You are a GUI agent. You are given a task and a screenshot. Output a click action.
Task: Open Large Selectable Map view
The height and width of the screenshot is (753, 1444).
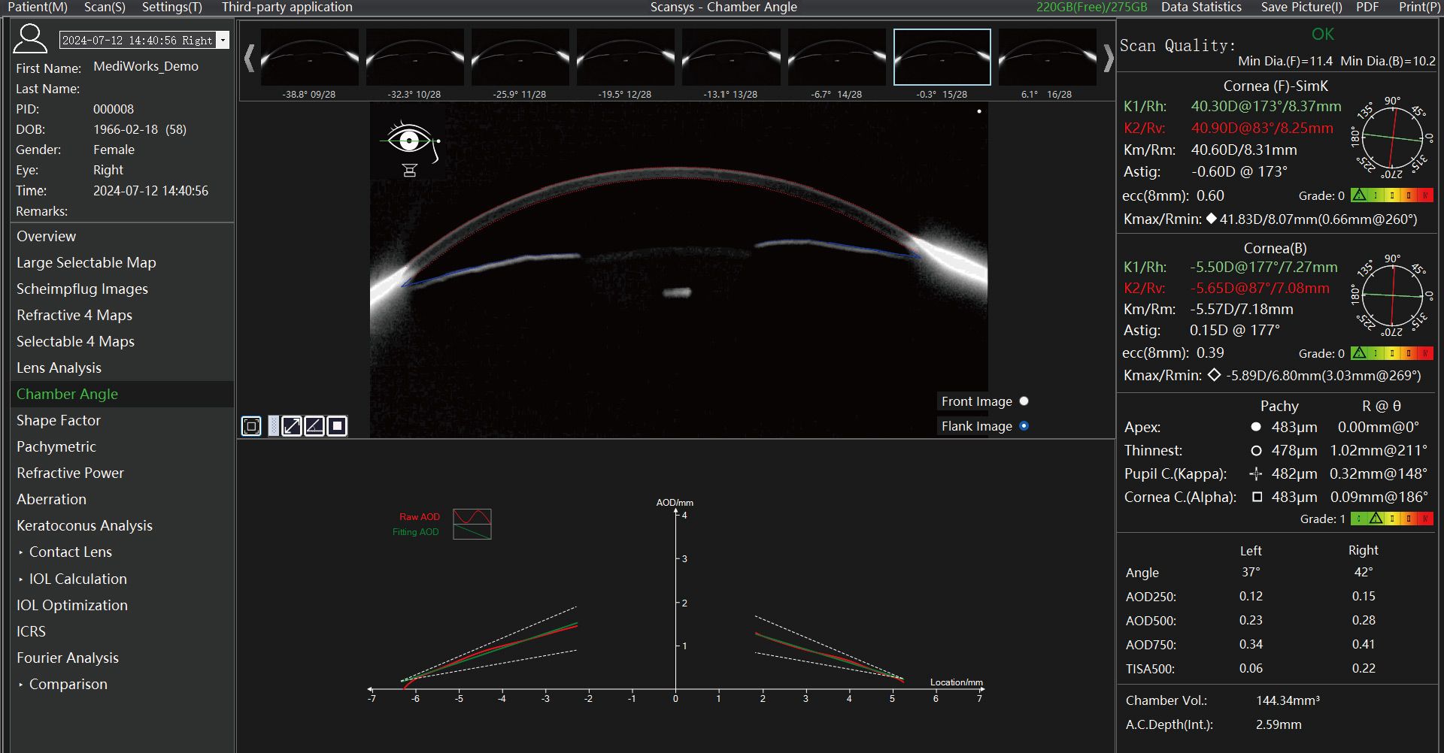coord(122,262)
